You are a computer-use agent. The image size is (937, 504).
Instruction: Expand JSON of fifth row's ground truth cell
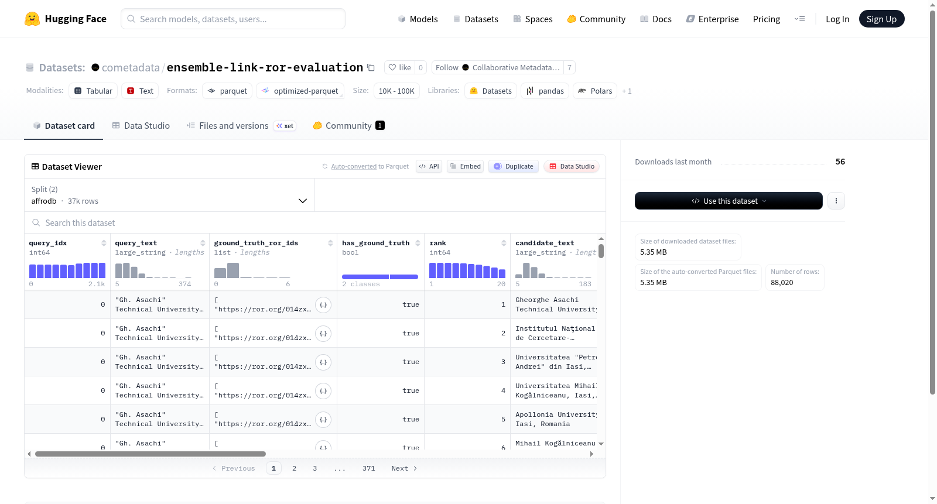pyautogui.click(x=323, y=420)
